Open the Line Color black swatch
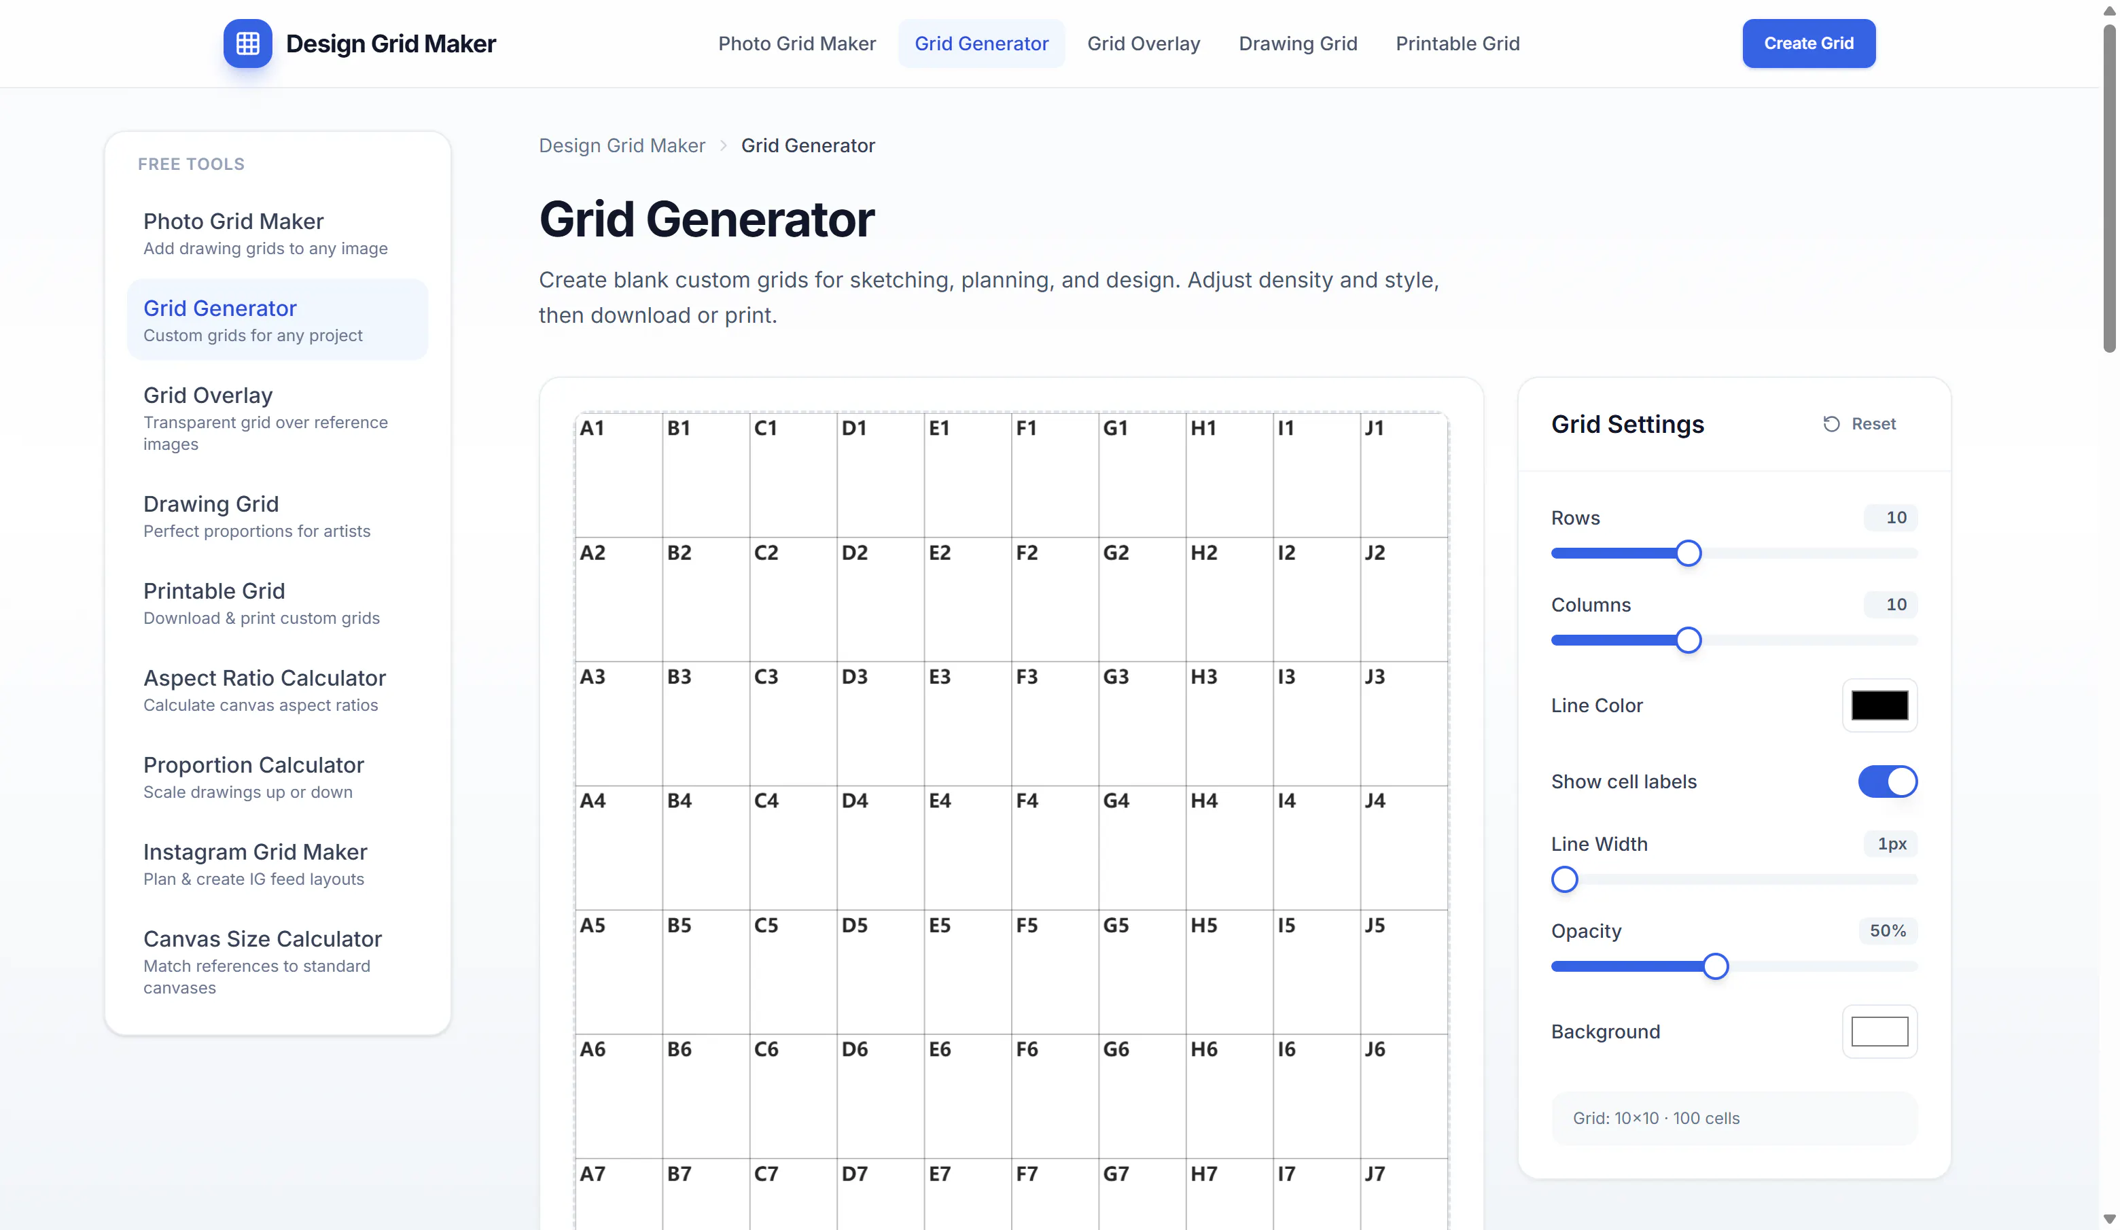Viewport: 2120px width, 1230px height. 1879,705
